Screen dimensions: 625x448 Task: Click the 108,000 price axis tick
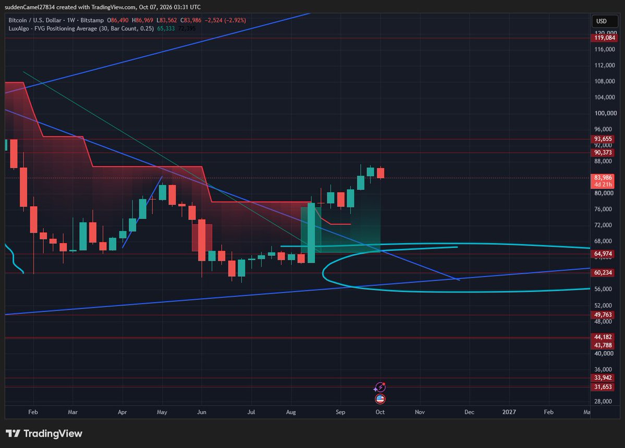pos(605,81)
